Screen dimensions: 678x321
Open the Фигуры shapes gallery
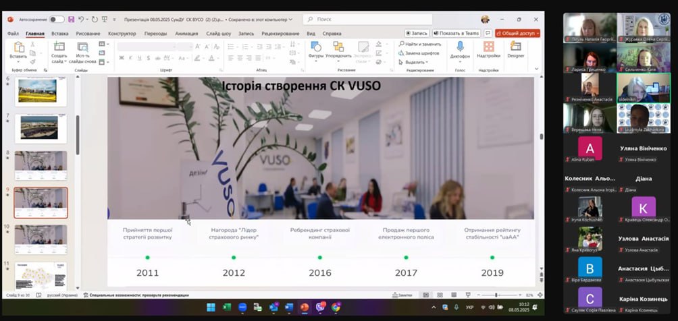[316, 51]
